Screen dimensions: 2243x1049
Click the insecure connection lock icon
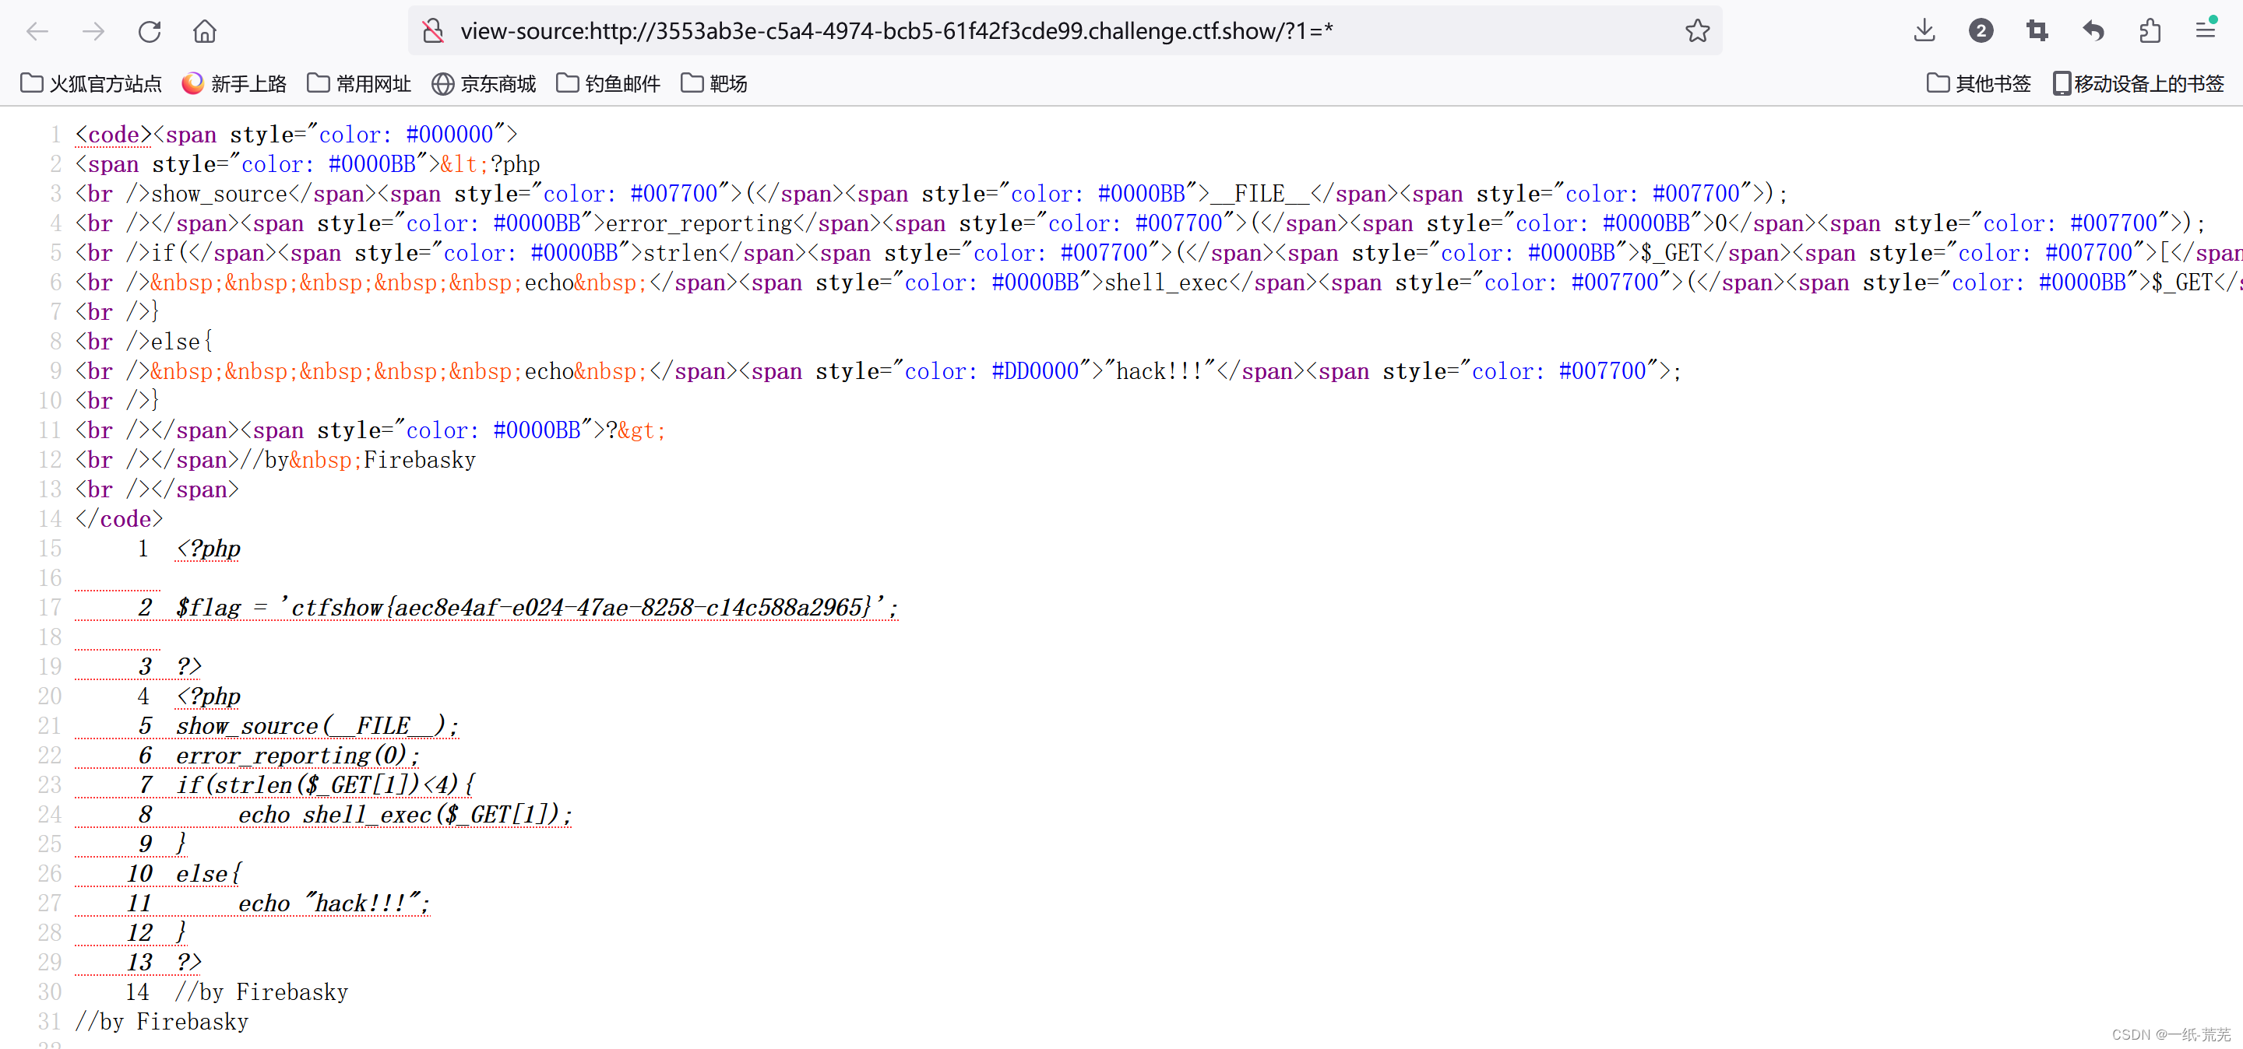(433, 31)
